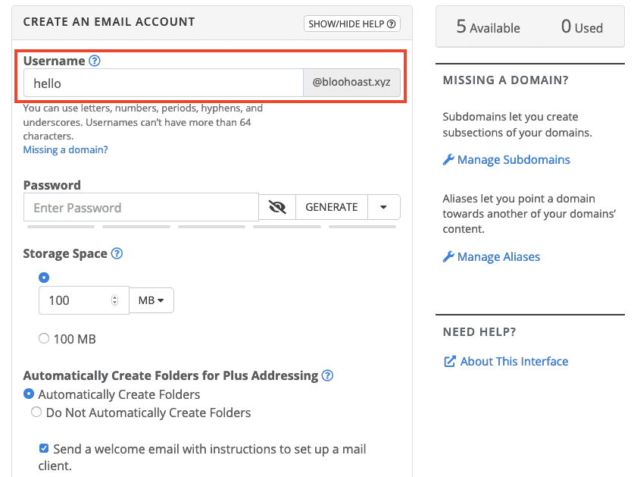Click the Username text field containing hello
The height and width of the screenshot is (477, 637).
pyautogui.click(x=163, y=83)
